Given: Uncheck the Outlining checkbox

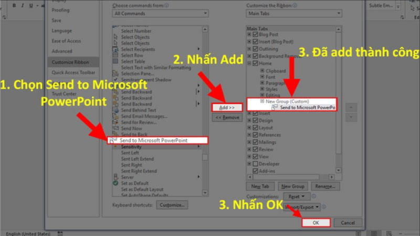Looking at the screenshot, I should (x=255, y=49).
